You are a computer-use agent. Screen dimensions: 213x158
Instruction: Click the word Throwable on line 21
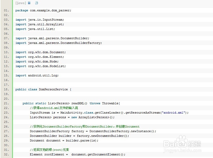click(x=110, y=103)
